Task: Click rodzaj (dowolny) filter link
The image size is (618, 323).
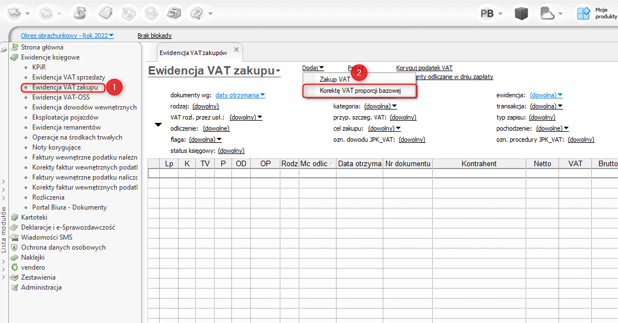Action: click(205, 106)
